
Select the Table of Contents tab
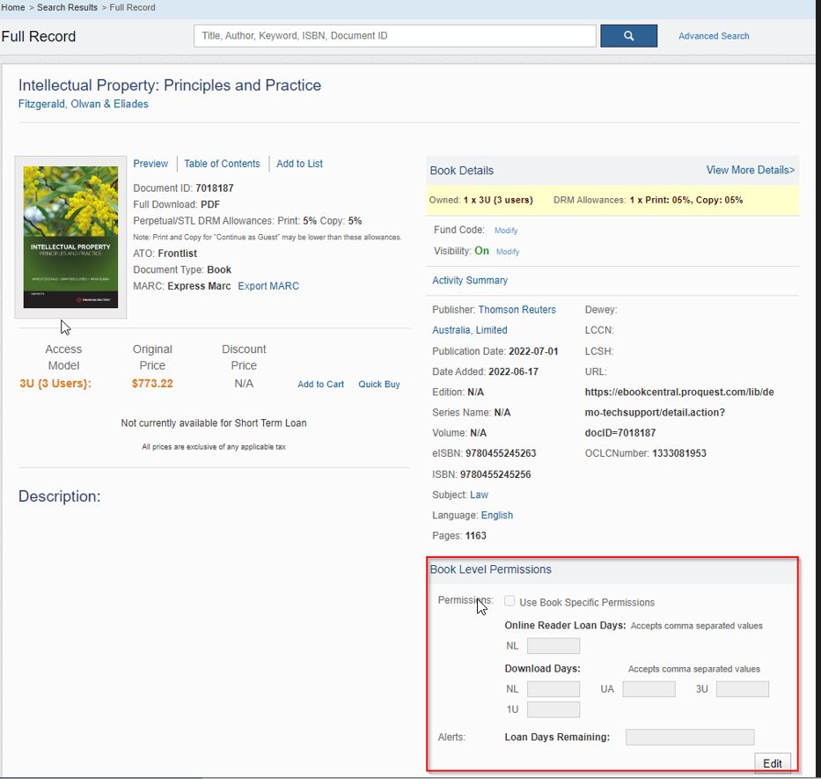[222, 164]
